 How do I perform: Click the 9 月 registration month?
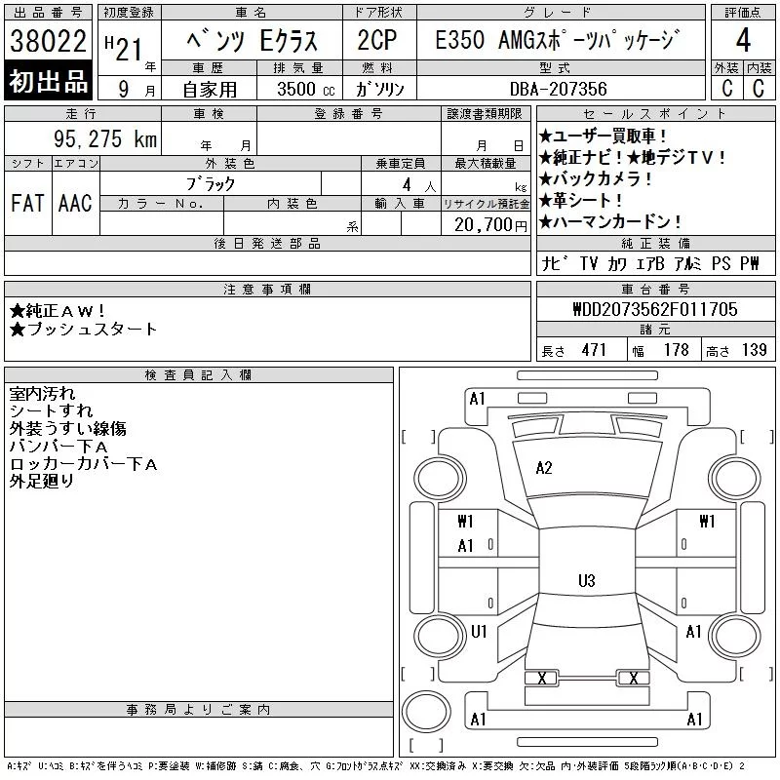(x=136, y=90)
